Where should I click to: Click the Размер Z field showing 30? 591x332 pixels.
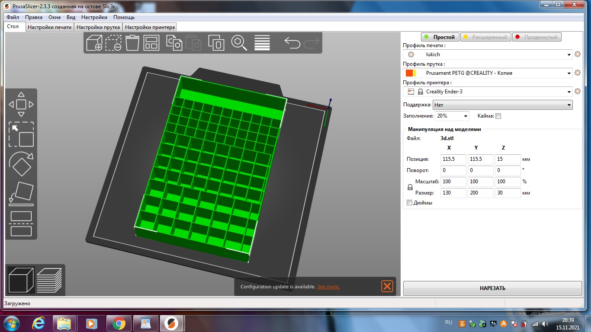tap(508, 193)
